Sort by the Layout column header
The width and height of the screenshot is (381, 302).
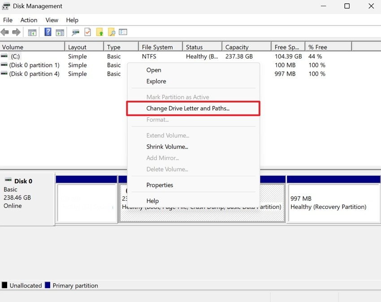tap(84, 47)
